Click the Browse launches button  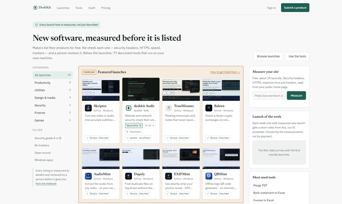click(x=268, y=56)
